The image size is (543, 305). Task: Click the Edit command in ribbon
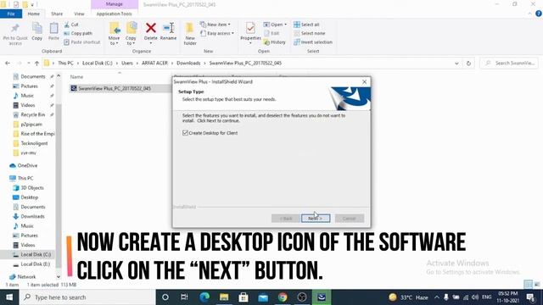point(271,33)
